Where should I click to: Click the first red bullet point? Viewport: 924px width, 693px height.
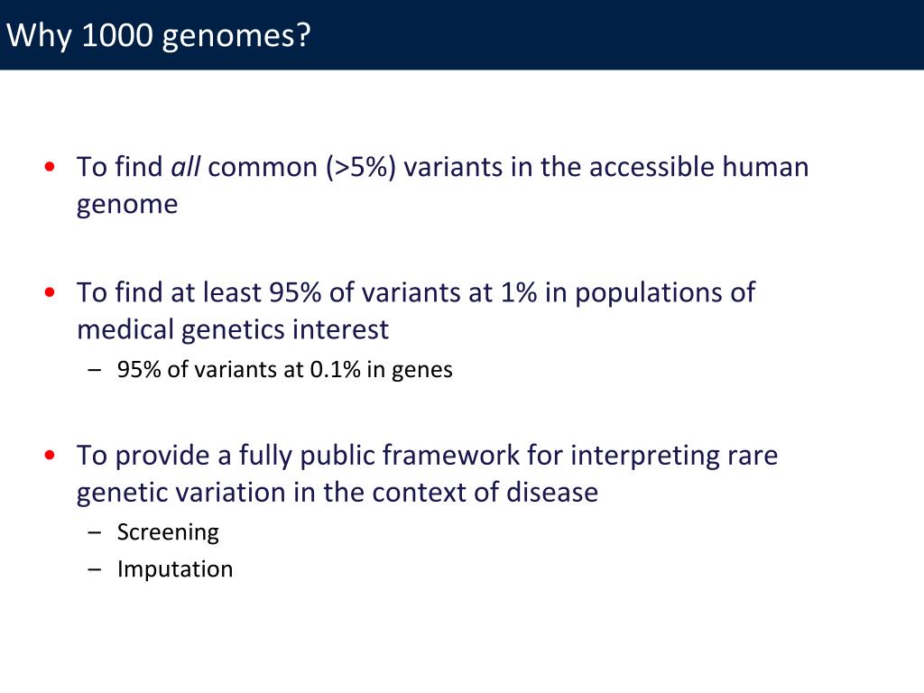[x=50, y=167]
